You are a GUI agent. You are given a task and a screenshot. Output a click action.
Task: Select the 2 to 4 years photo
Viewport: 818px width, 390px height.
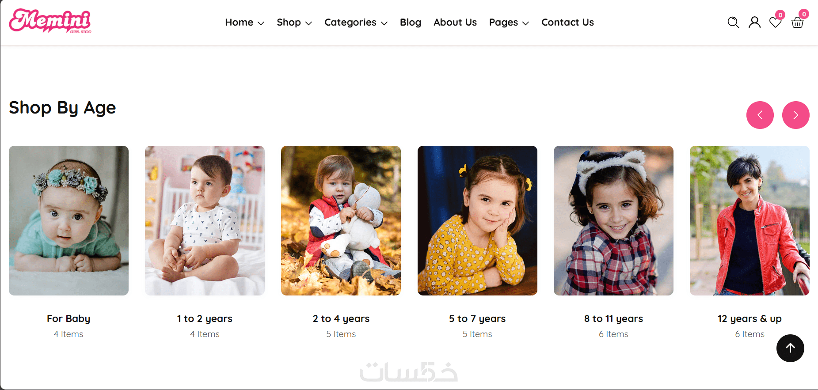tap(341, 220)
